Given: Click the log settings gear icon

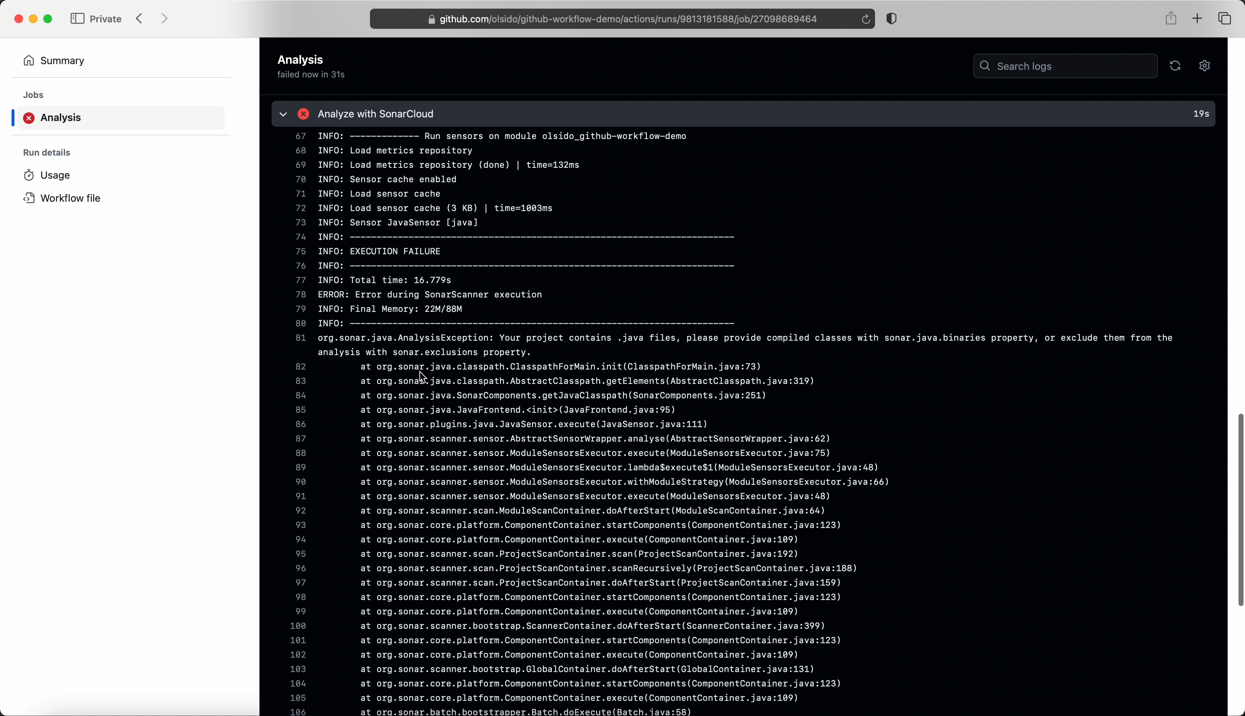Looking at the screenshot, I should [x=1204, y=66].
